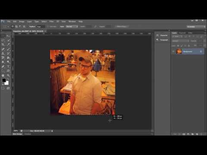Screen dimensions: 207x155
Task: Switch to the Channels tab
Action: (x=182, y=33)
